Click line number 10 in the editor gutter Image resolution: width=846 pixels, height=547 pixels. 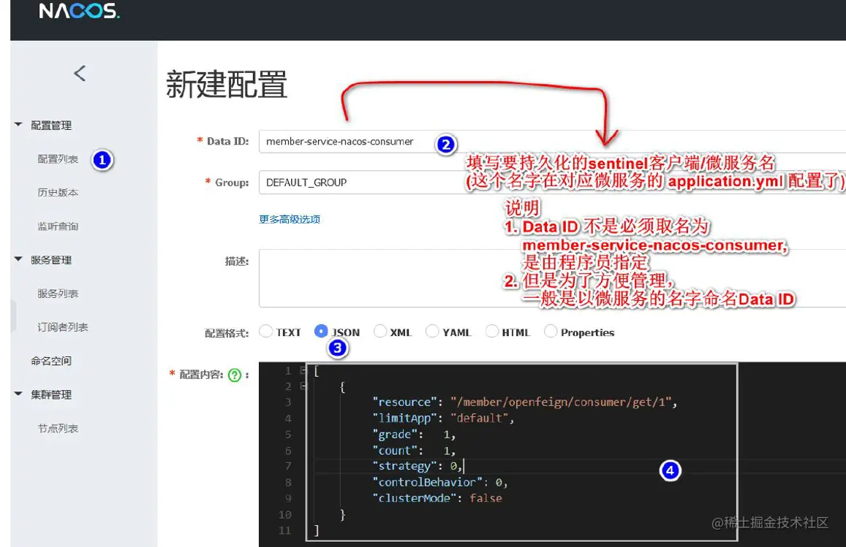285,515
